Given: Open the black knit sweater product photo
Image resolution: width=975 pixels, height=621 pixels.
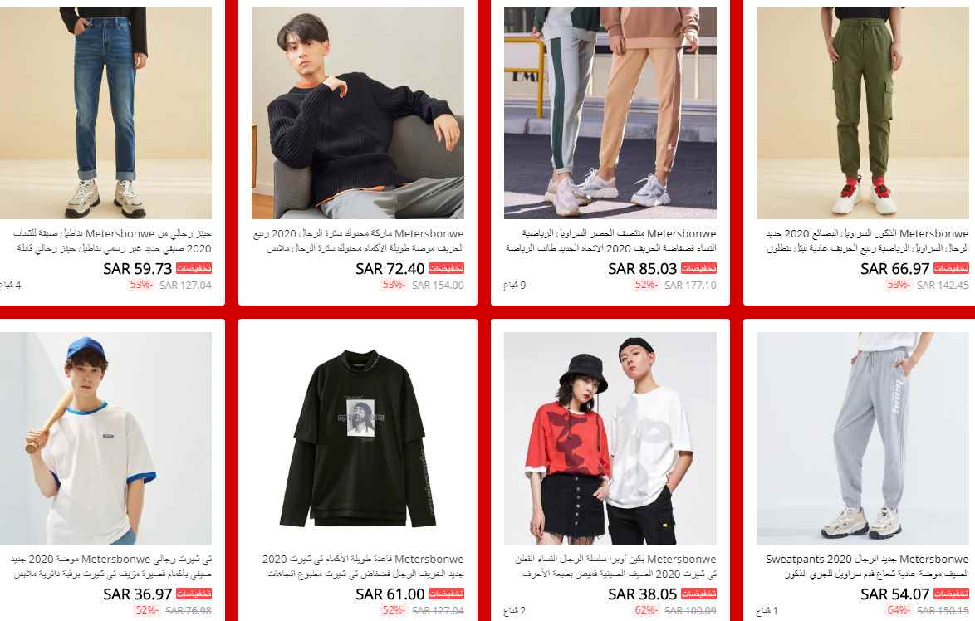Looking at the screenshot, I should (358, 113).
